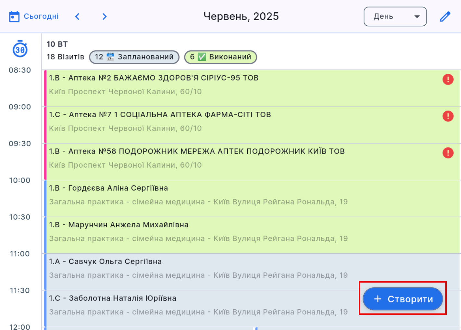Click red alert icon on Аптека №7 visit
The image size is (461, 330).
tap(448, 116)
